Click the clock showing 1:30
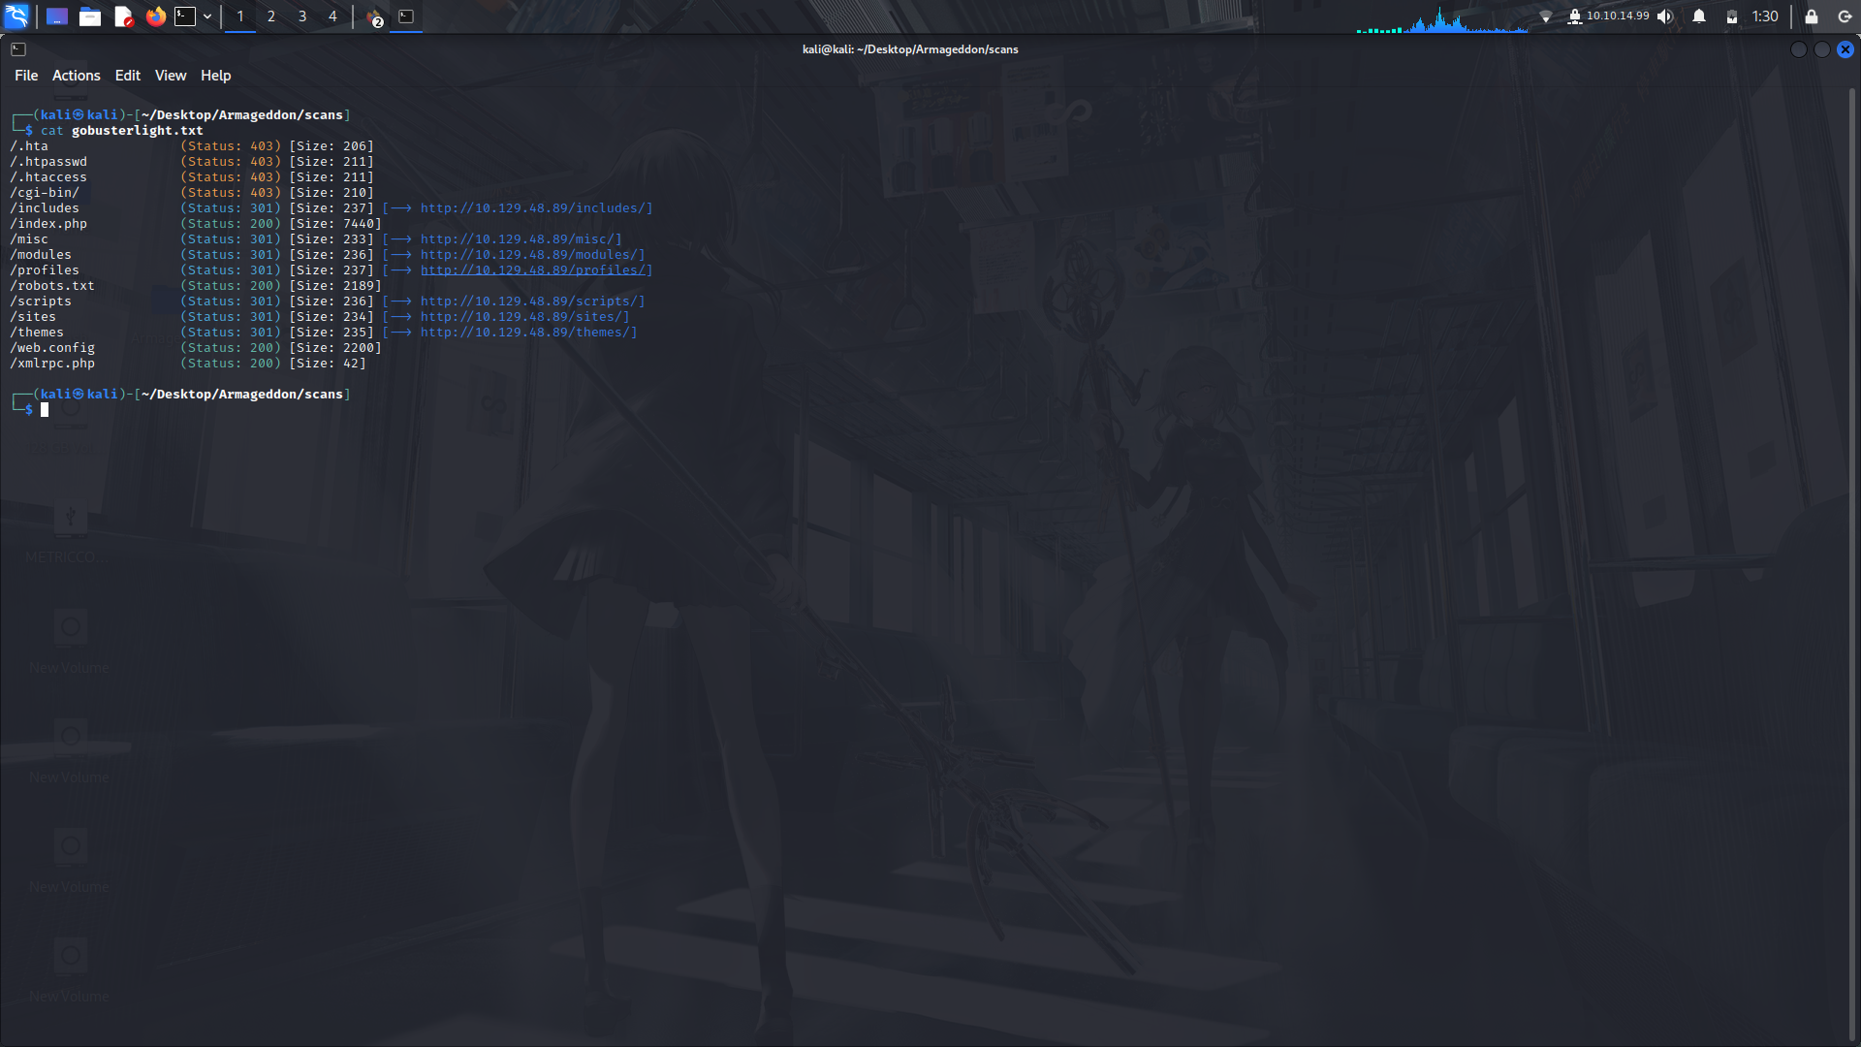 (x=1764, y=16)
